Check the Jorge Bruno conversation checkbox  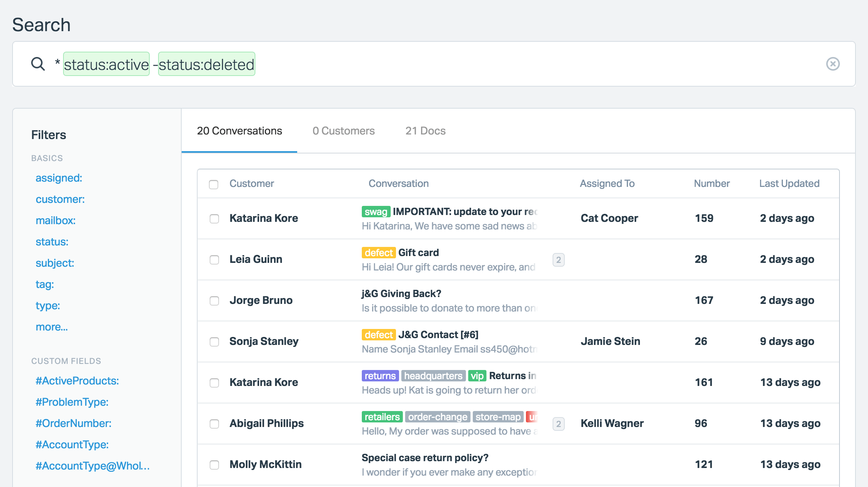pos(214,301)
